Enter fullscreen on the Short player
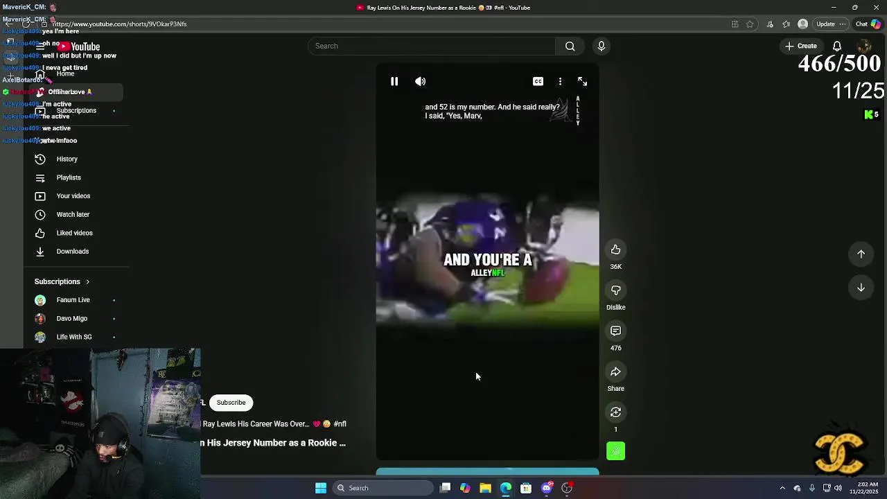Image resolution: width=887 pixels, height=499 pixels. tap(583, 81)
